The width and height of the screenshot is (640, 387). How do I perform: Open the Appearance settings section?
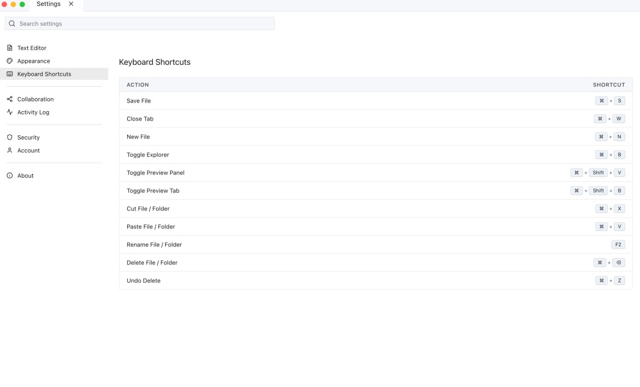[x=33, y=61]
